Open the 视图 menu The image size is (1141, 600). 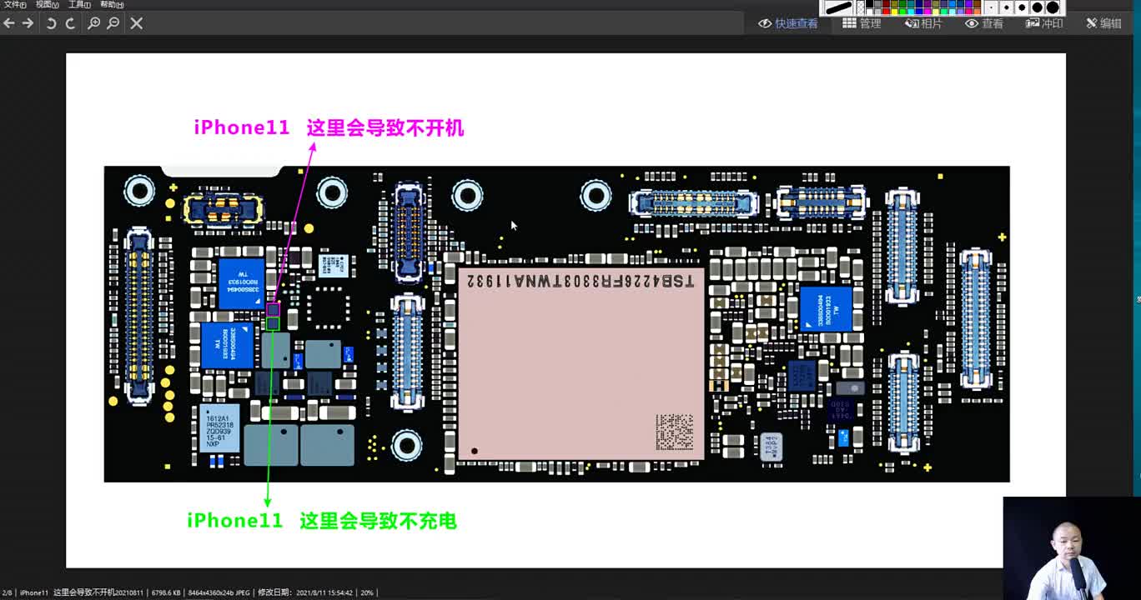47,4
